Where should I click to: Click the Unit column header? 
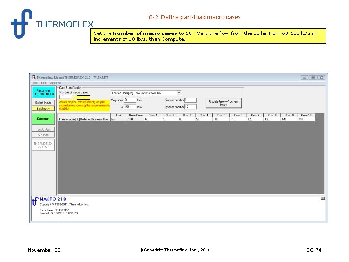coord(119,115)
